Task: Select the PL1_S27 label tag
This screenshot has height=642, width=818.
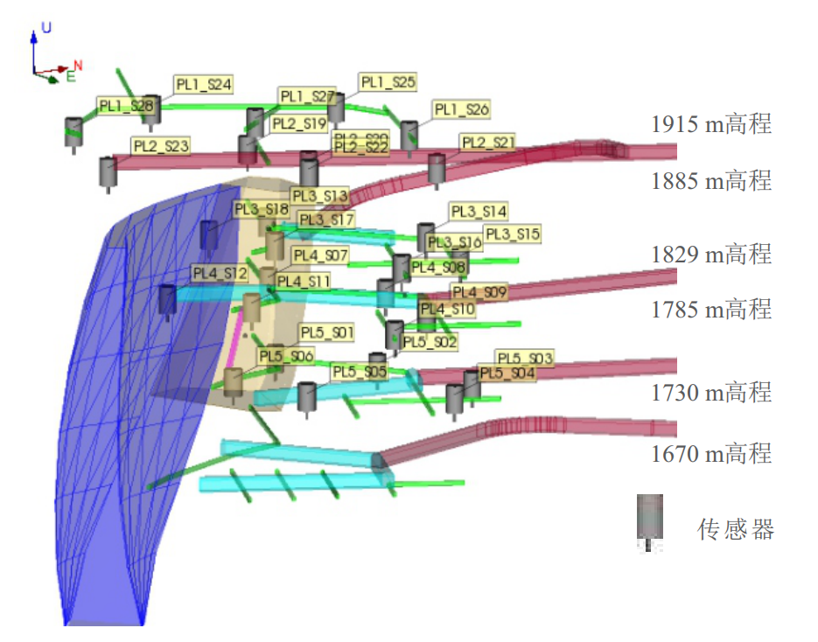Action: (307, 95)
